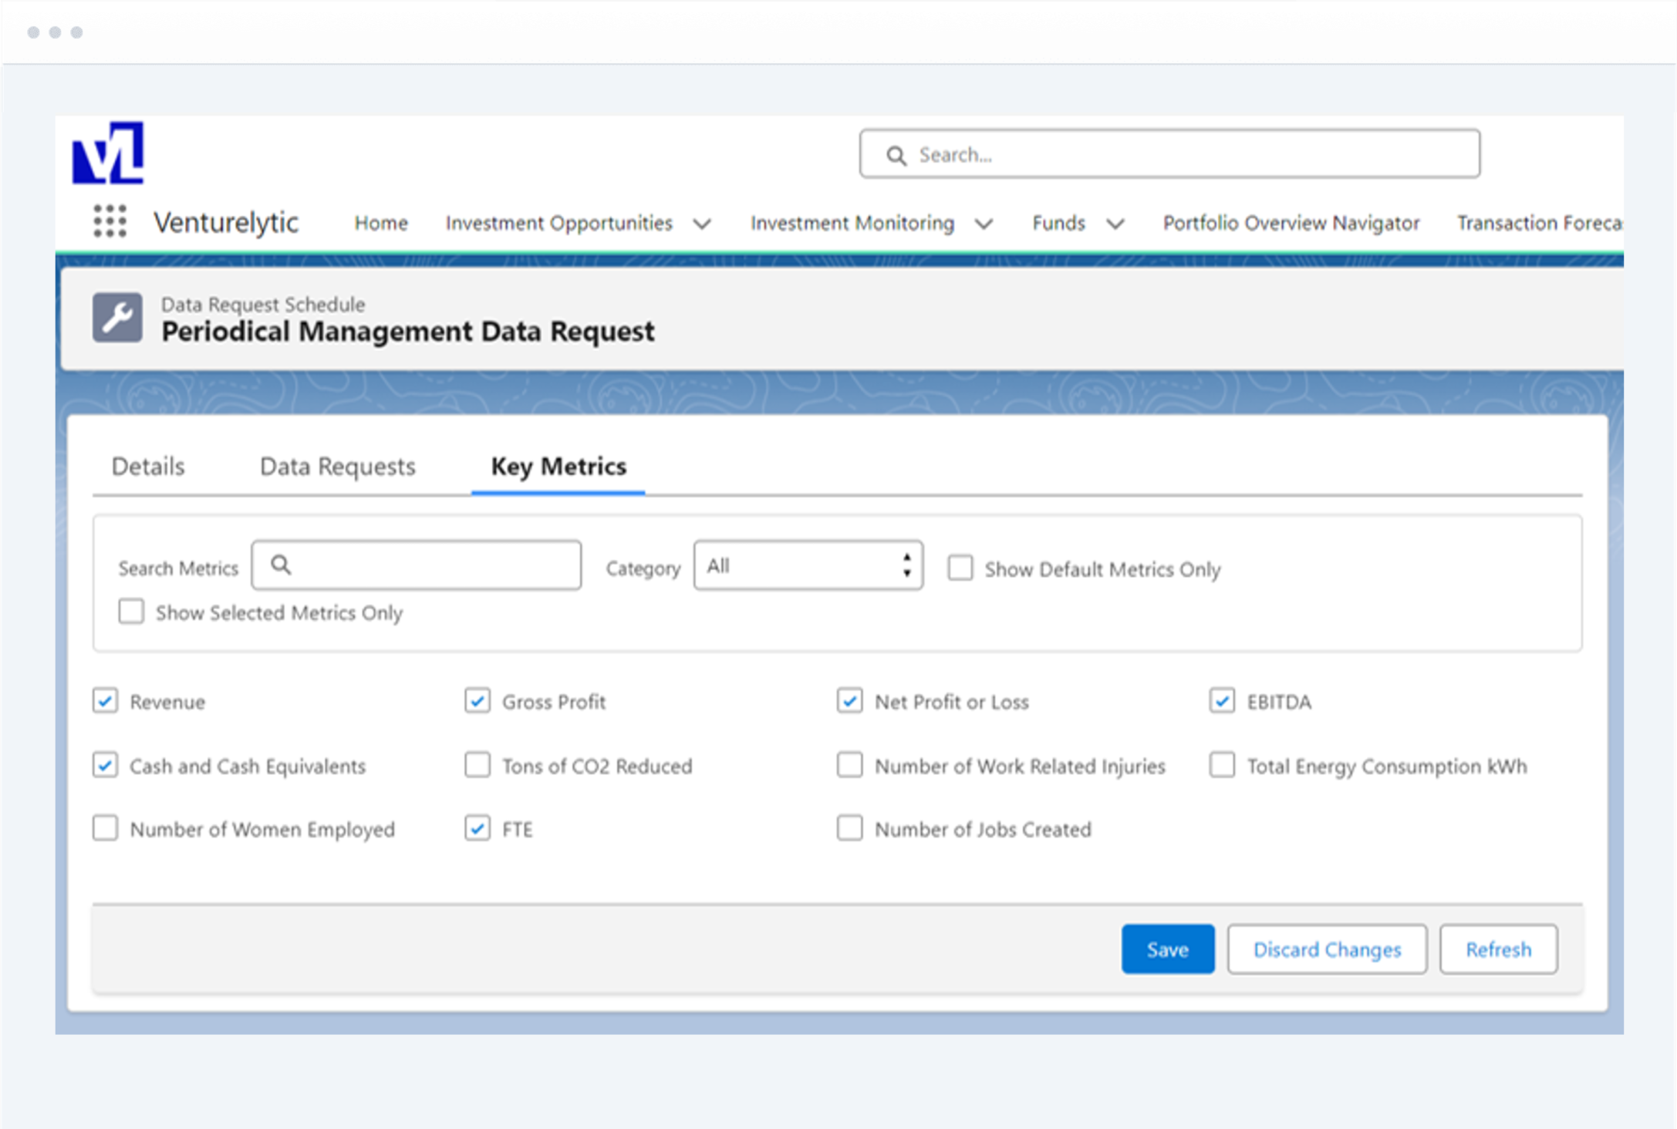Toggle Show Default Metrics Only
The height and width of the screenshot is (1129, 1677).
[x=960, y=568]
